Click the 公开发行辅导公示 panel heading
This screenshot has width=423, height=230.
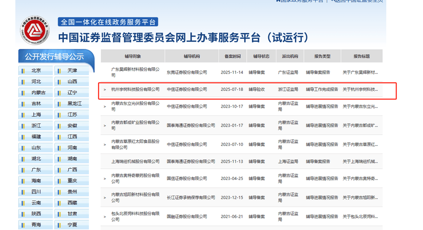(54, 57)
